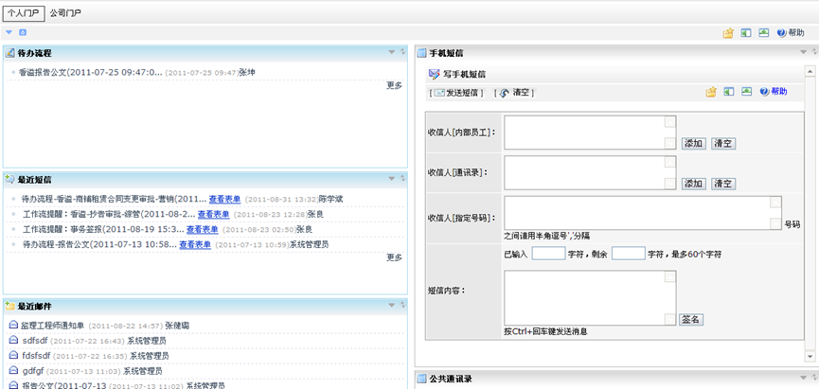Open first mail 监理工程师通知单 envelope icon
This screenshot has height=389, width=819.
[13, 325]
